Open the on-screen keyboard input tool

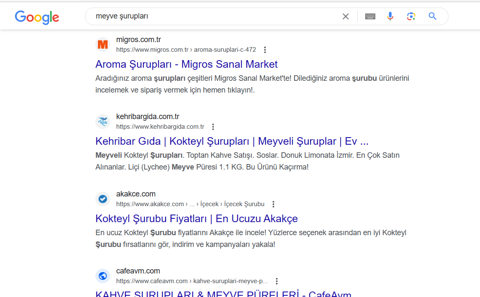click(x=370, y=16)
